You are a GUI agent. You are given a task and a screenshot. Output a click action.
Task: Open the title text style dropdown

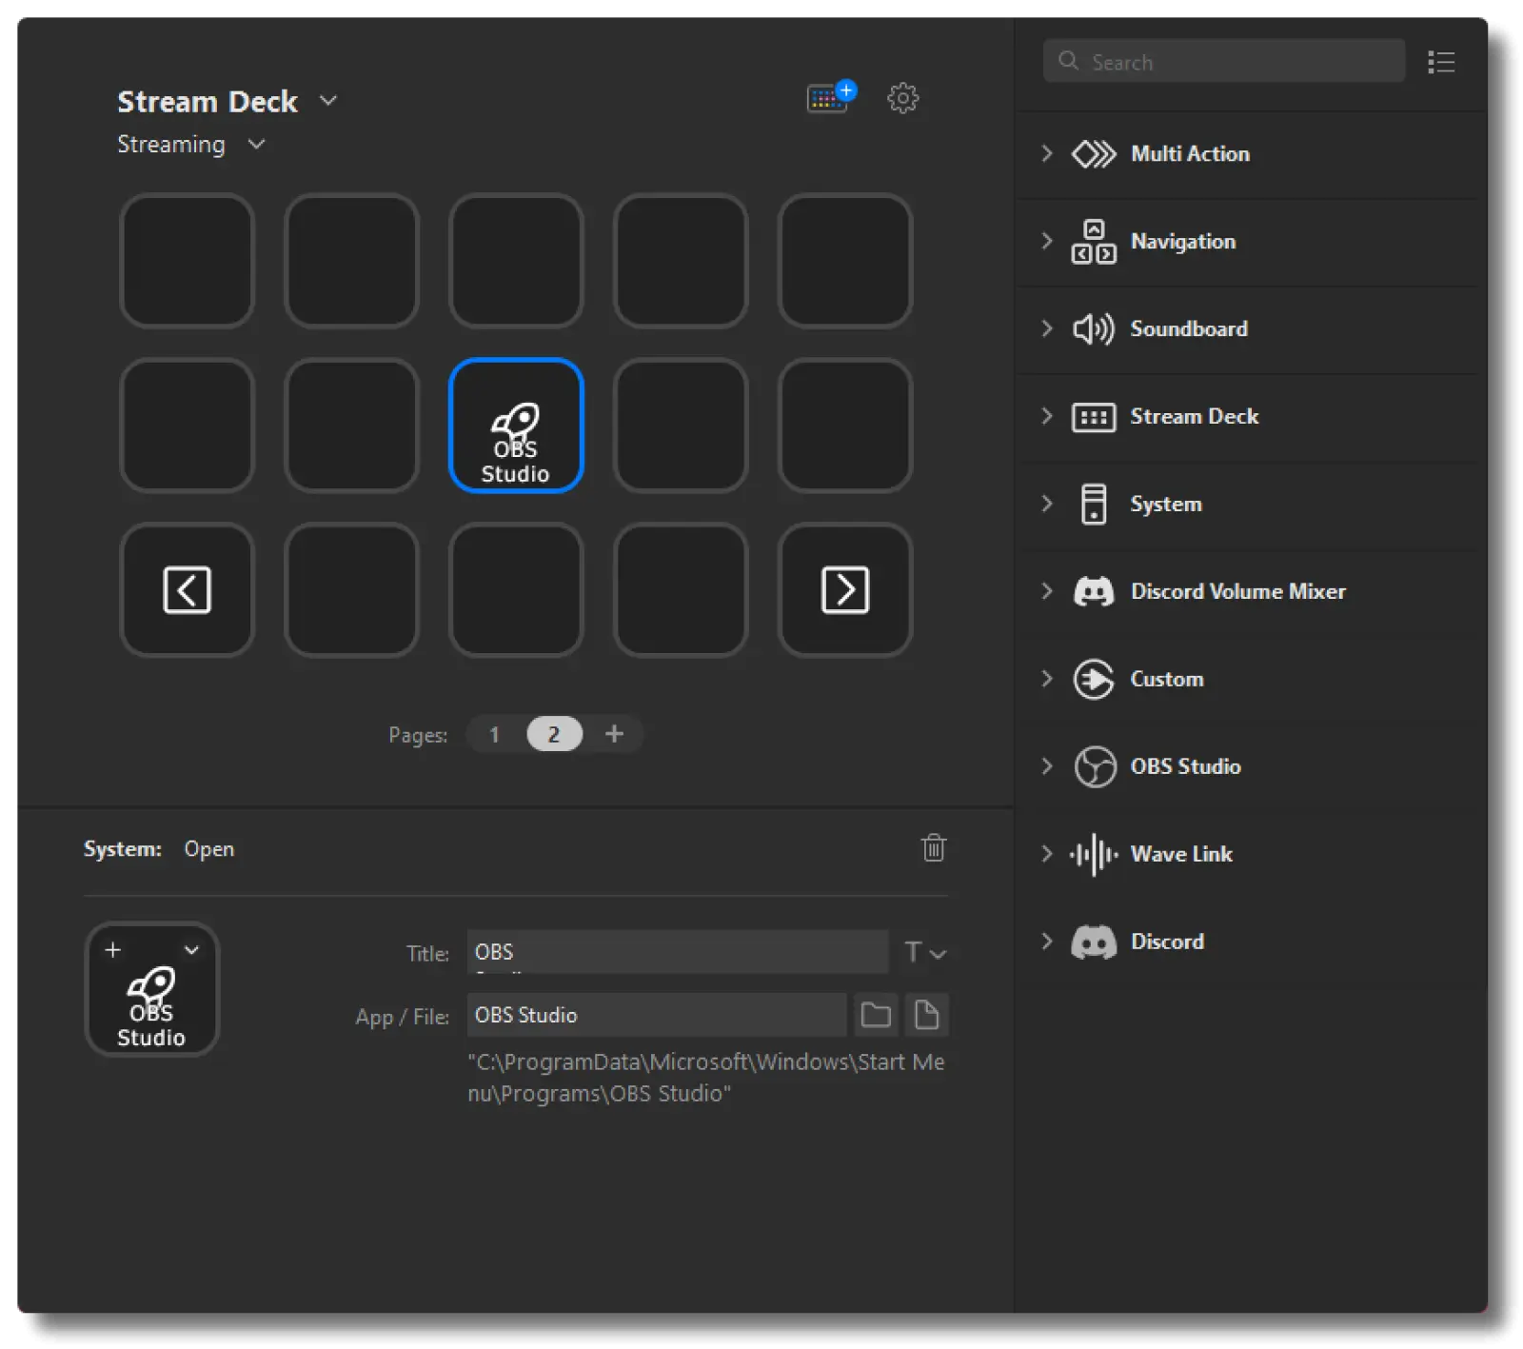(x=924, y=952)
